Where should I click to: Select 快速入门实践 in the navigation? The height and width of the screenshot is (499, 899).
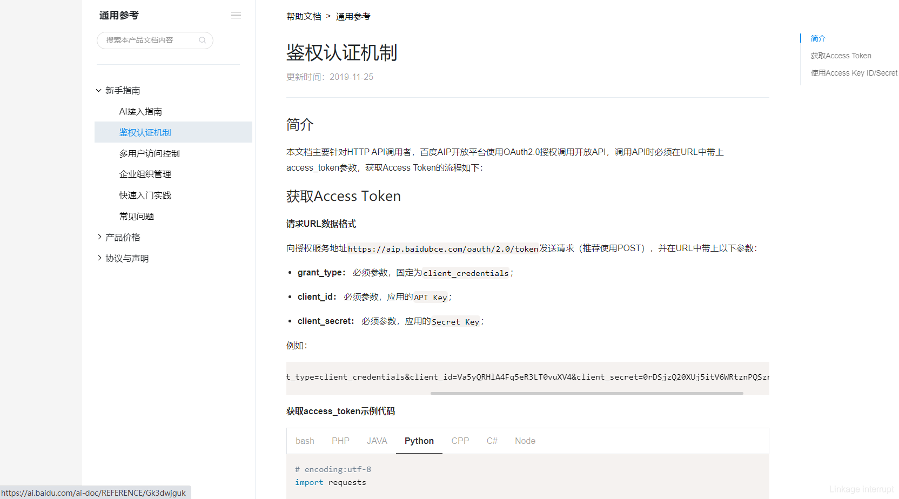[x=145, y=194]
